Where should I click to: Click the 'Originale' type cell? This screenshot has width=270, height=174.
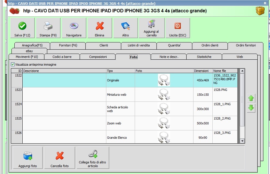pos(121,80)
